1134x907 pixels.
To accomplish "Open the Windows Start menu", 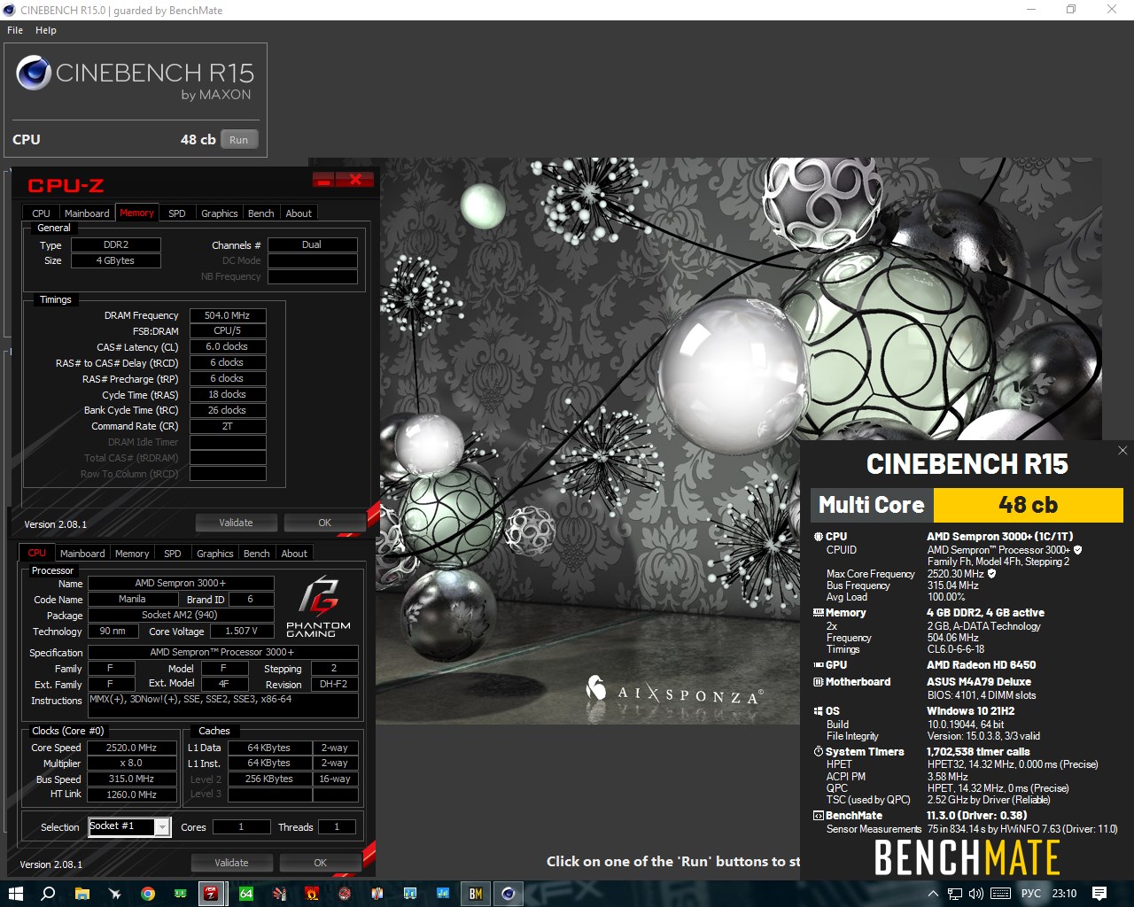I will tap(15, 894).
